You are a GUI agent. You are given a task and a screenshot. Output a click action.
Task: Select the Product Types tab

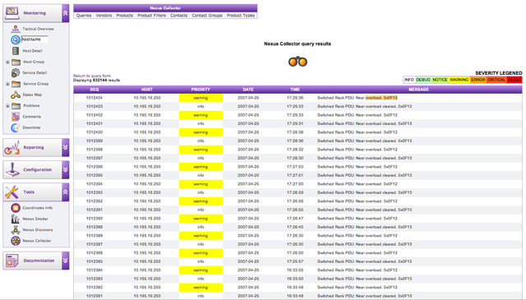coord(241,16)
